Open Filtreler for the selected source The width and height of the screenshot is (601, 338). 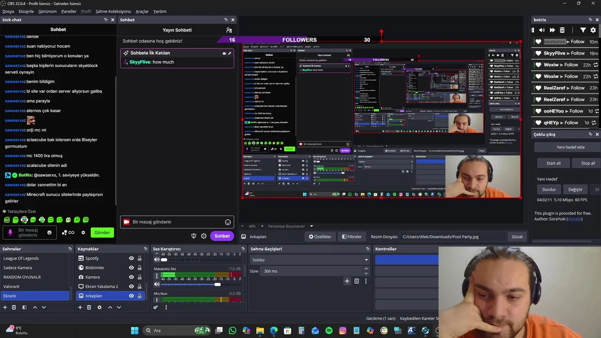click(x=352, y=237)
